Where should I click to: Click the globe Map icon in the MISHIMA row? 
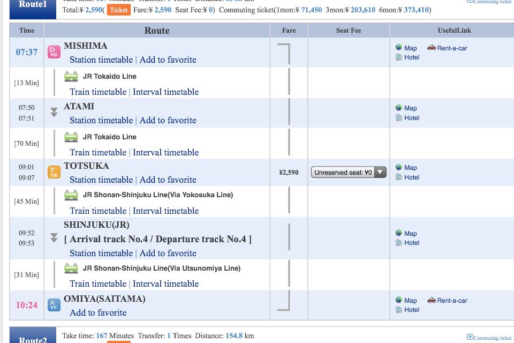(398, 47)
